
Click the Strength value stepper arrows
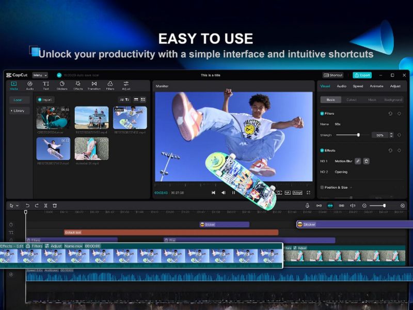(391, 135)
